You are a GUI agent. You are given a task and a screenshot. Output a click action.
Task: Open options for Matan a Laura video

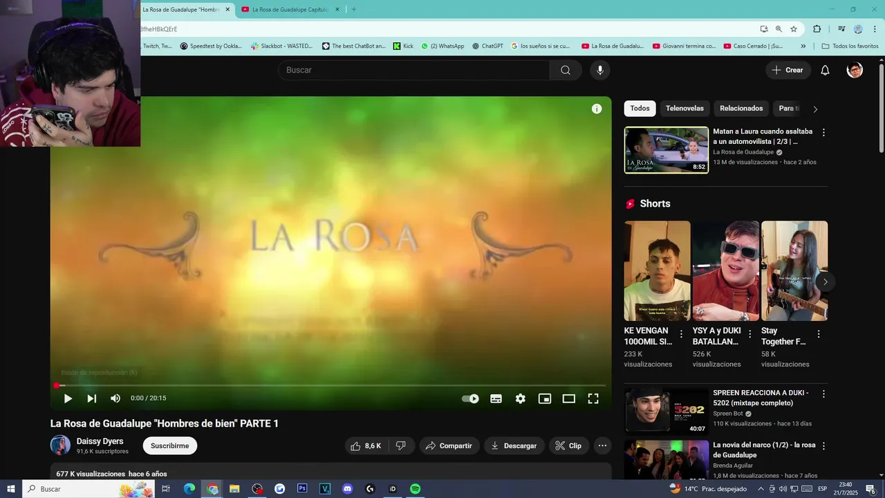pos(823,132)
